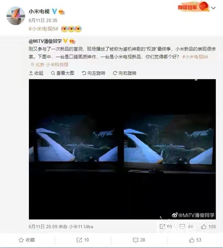Image resolution: width=223 pixels, height=248 pixels.
Task: Open the 小米电视 profile avatar
Action: click(16, 16)
